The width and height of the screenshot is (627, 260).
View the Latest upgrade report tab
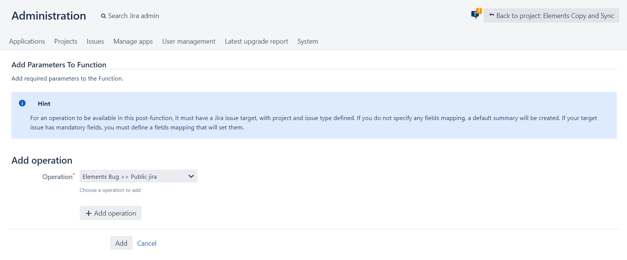pos(256,41)
